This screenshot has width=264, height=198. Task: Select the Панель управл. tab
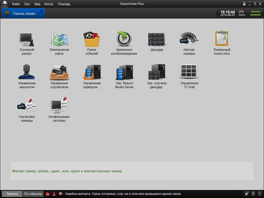[23, 13]
